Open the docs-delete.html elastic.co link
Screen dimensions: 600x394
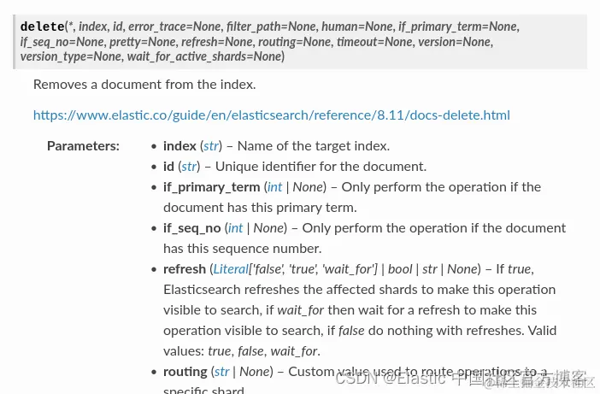[x=271, y=115]
